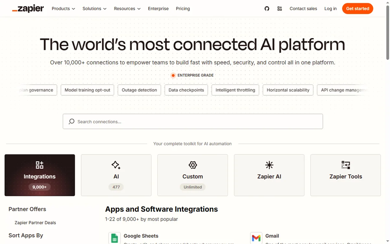Screen dimensions: 390x244
Task: Select the Zapier AI tab card
Action: 269,175
